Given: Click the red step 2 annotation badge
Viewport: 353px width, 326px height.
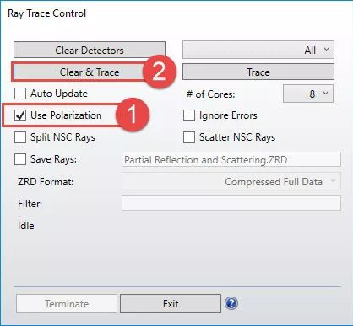Looking at the screenshot, I should tap(160, 72).
